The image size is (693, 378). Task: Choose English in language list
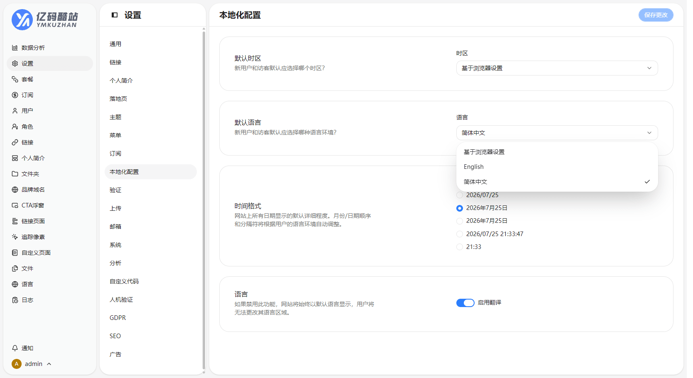tap(557, 167)
